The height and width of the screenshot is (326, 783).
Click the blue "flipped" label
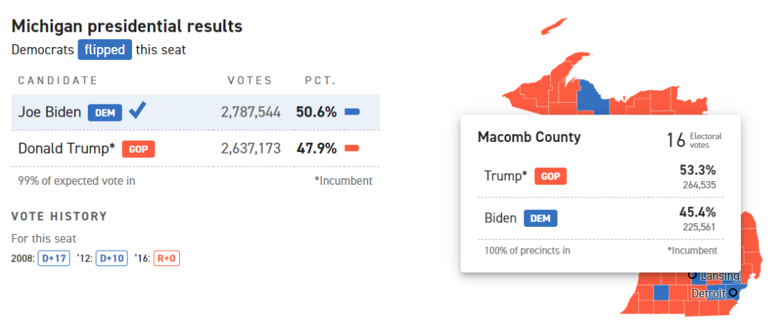click(x=105, y=50)
